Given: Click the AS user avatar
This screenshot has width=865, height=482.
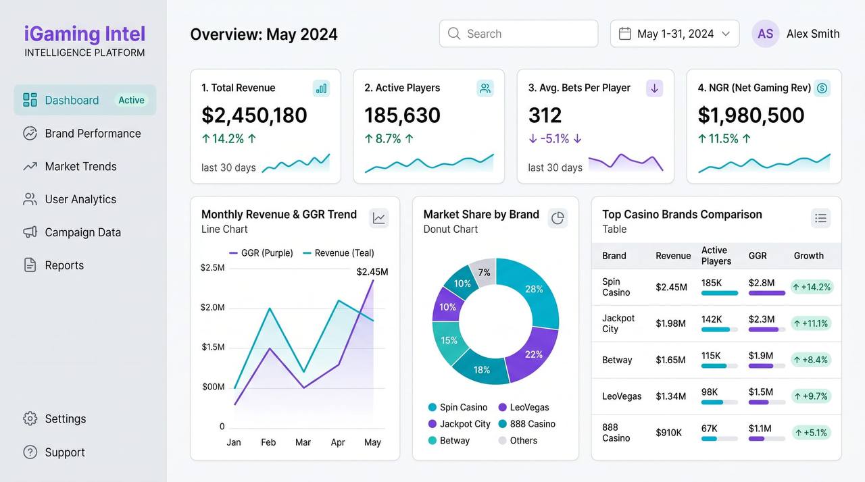Looking at the screenshot, I should [x=765, y=34].
